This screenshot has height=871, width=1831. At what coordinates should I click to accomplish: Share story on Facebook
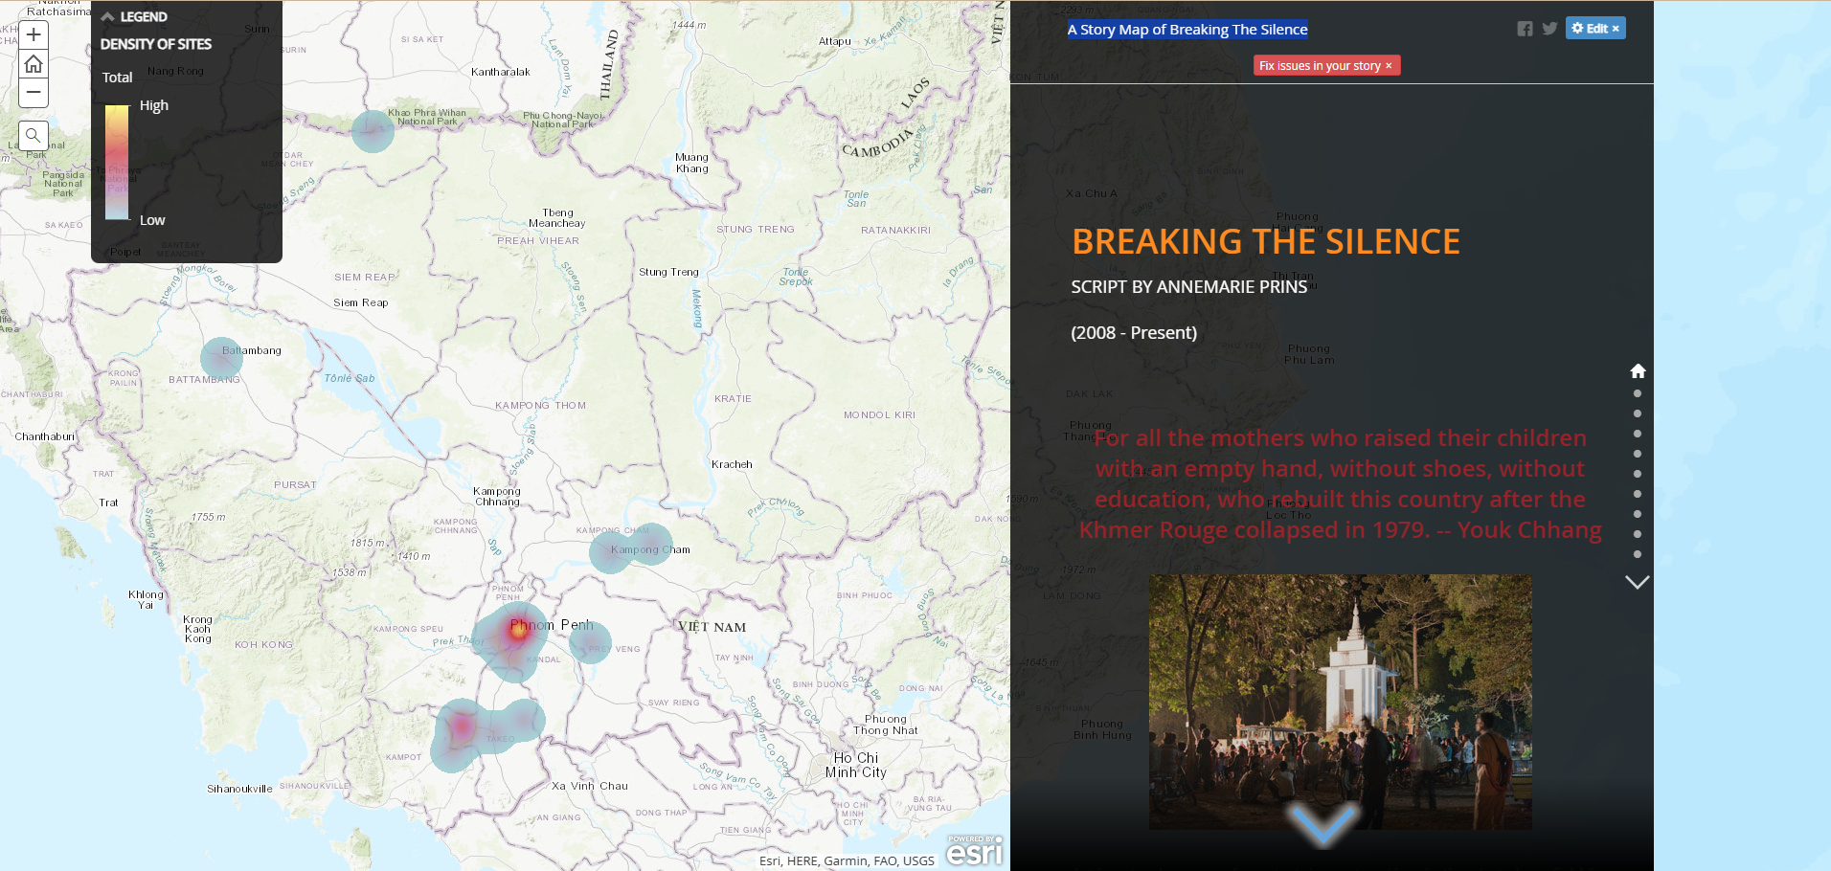point(1525,29)
